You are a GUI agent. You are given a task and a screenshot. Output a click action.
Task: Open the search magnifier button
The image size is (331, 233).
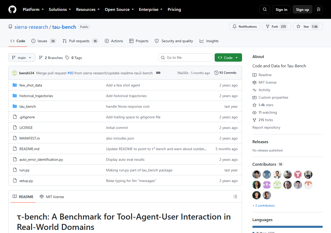pyautogui.click(x=265, y=9)
